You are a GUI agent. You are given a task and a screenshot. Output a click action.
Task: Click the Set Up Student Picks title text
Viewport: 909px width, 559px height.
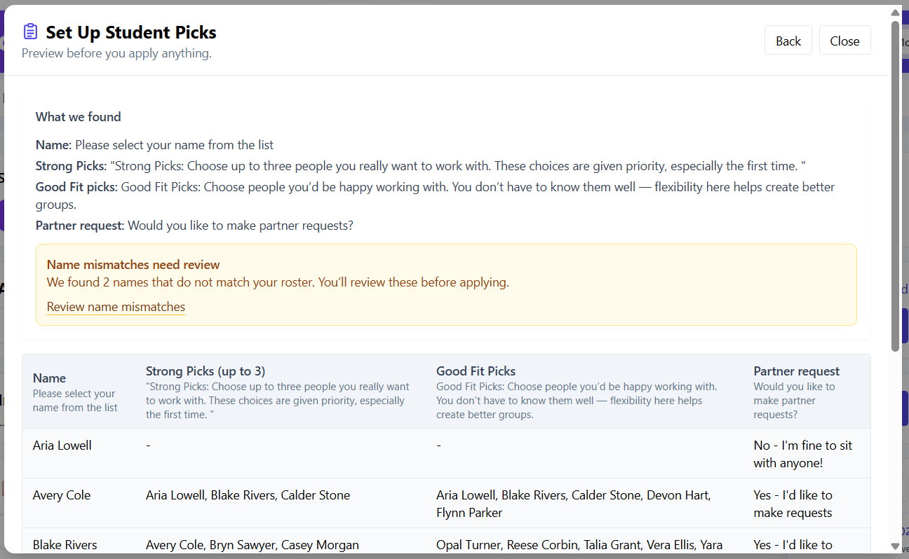tap(131, 32)
